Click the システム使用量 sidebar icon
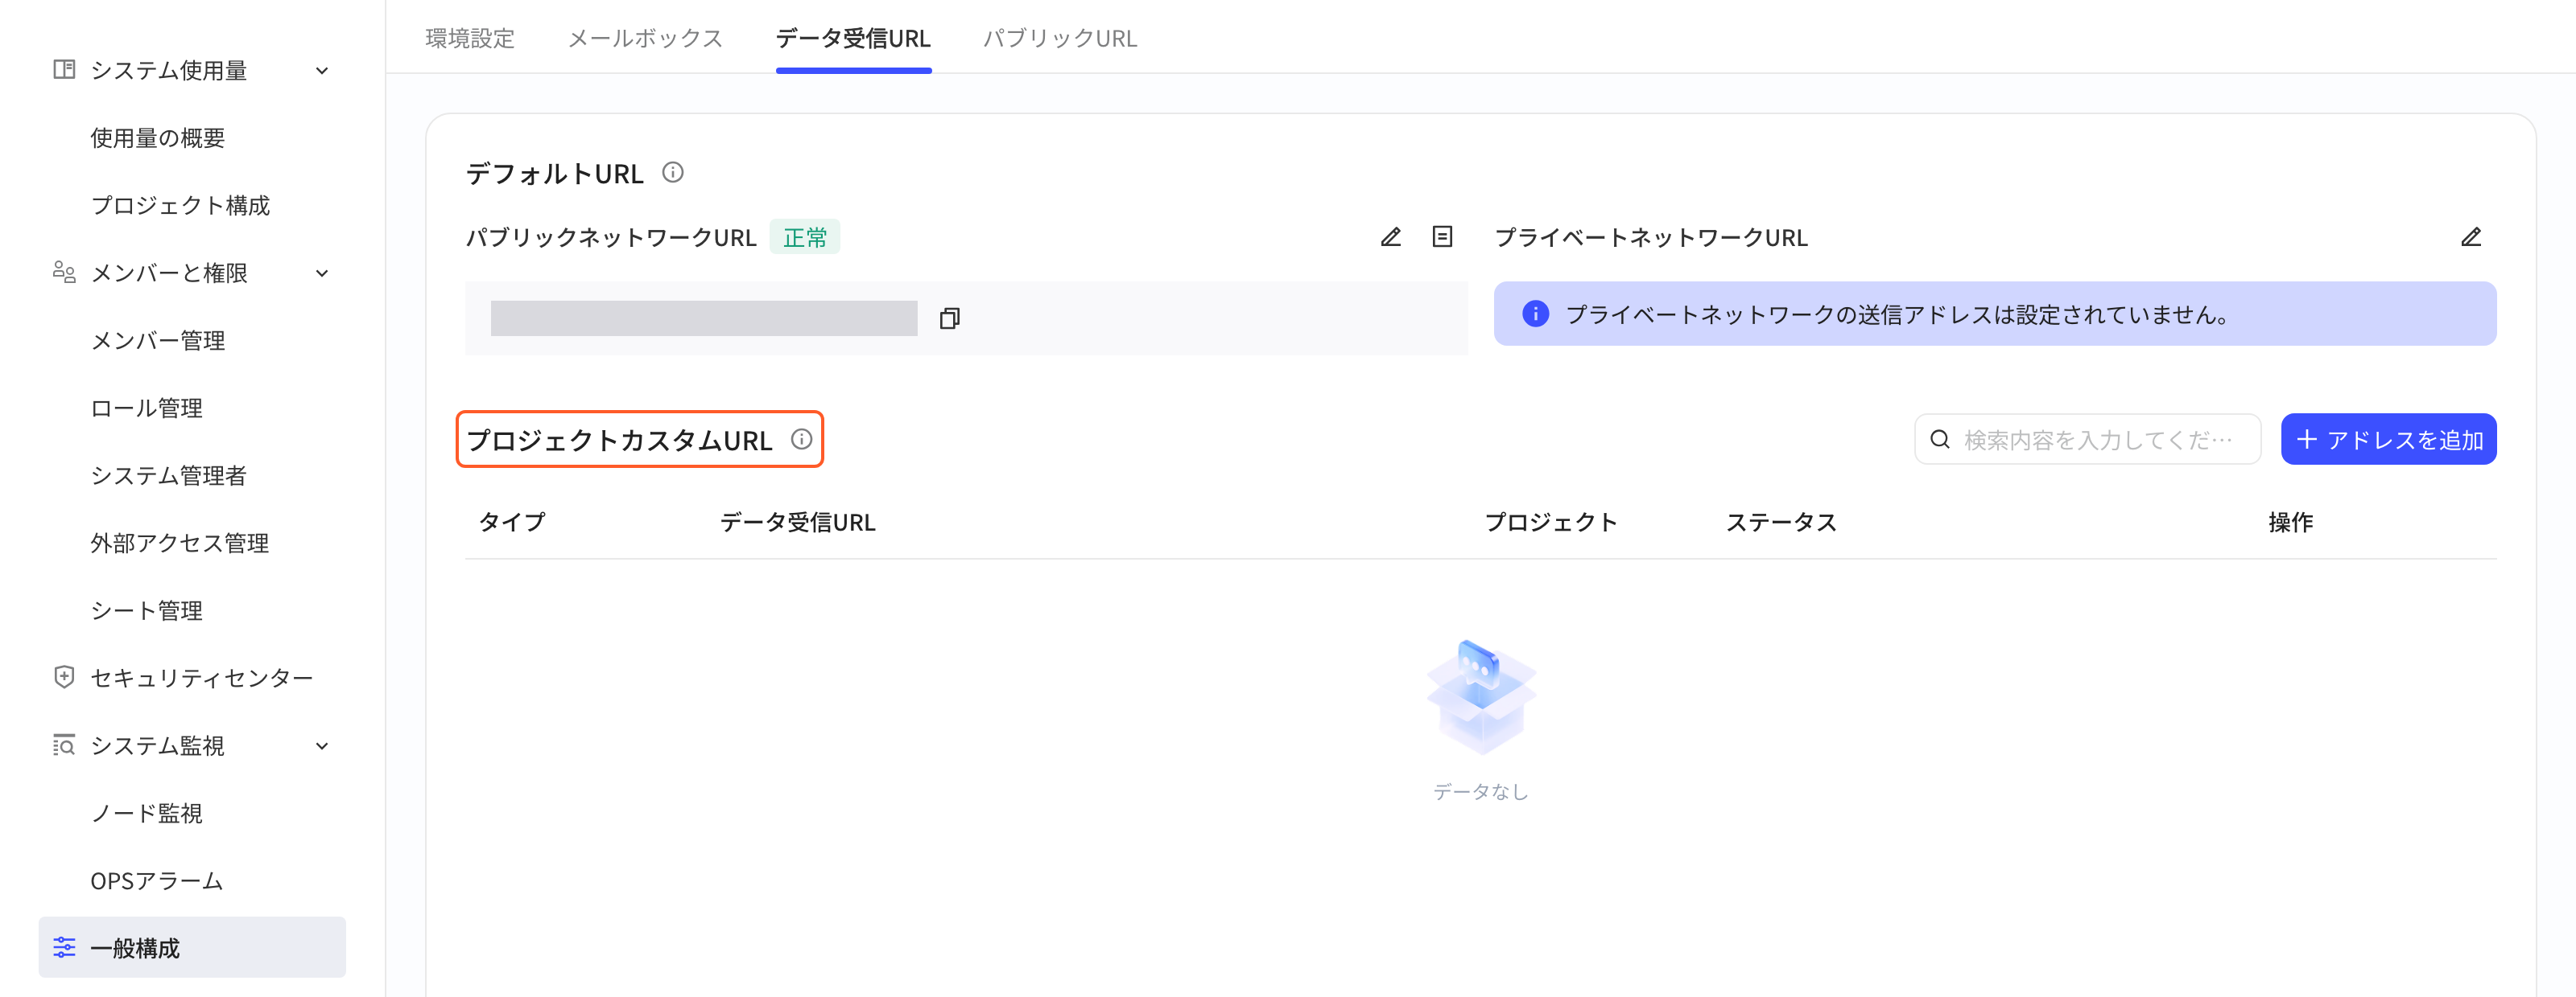The image size is (2576, 997). 64,70
